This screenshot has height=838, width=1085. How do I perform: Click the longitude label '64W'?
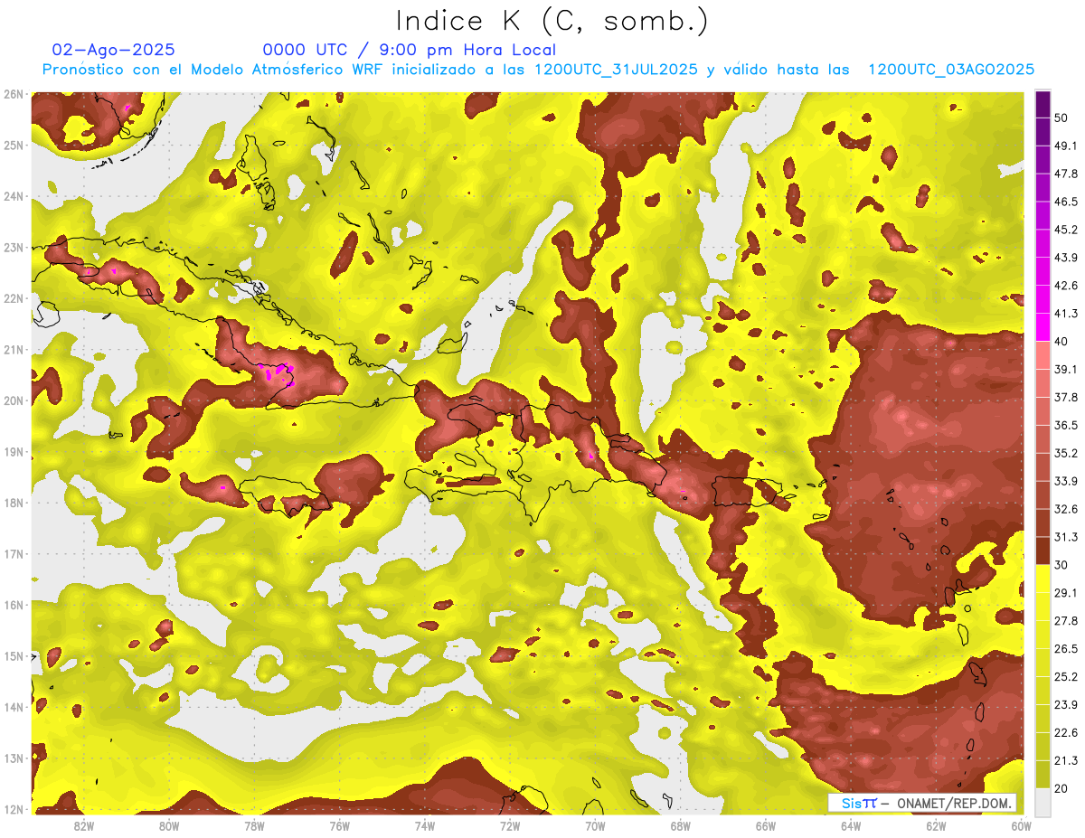[x=851, y=826]
